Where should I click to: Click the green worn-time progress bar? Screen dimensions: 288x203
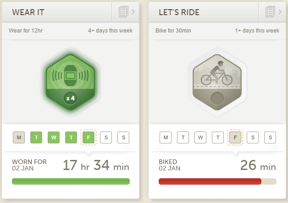pos(71,181)
